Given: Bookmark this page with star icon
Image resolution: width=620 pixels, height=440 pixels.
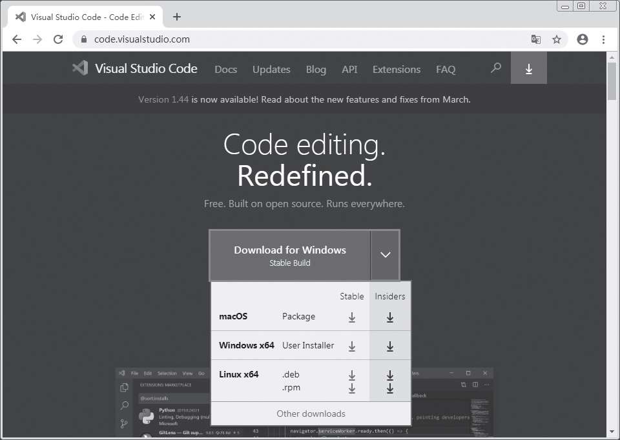Looking at the screenshot, I should (557, 39).
